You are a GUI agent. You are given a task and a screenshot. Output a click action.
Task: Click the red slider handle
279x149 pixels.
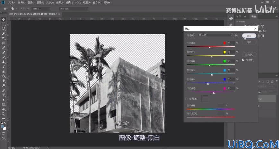pos(210,48)
